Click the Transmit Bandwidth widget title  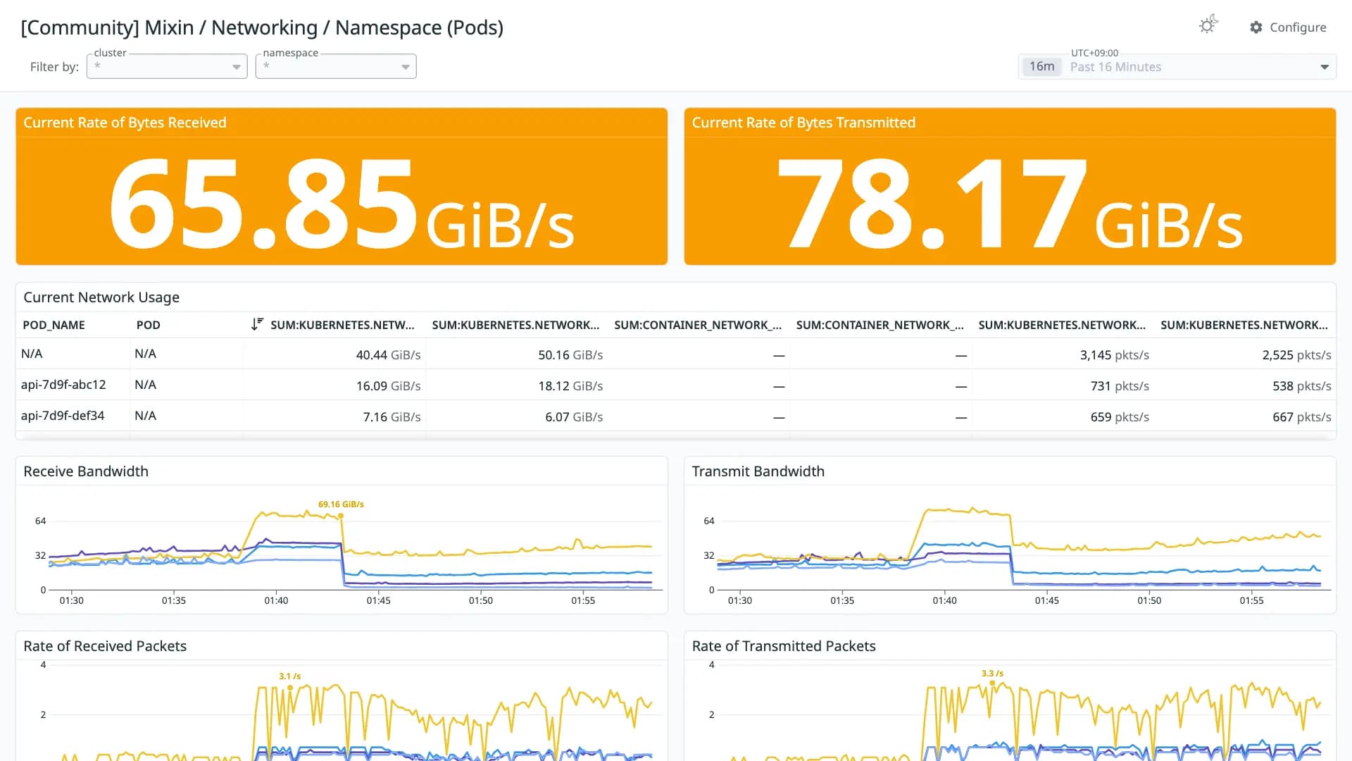pos(758,471)
